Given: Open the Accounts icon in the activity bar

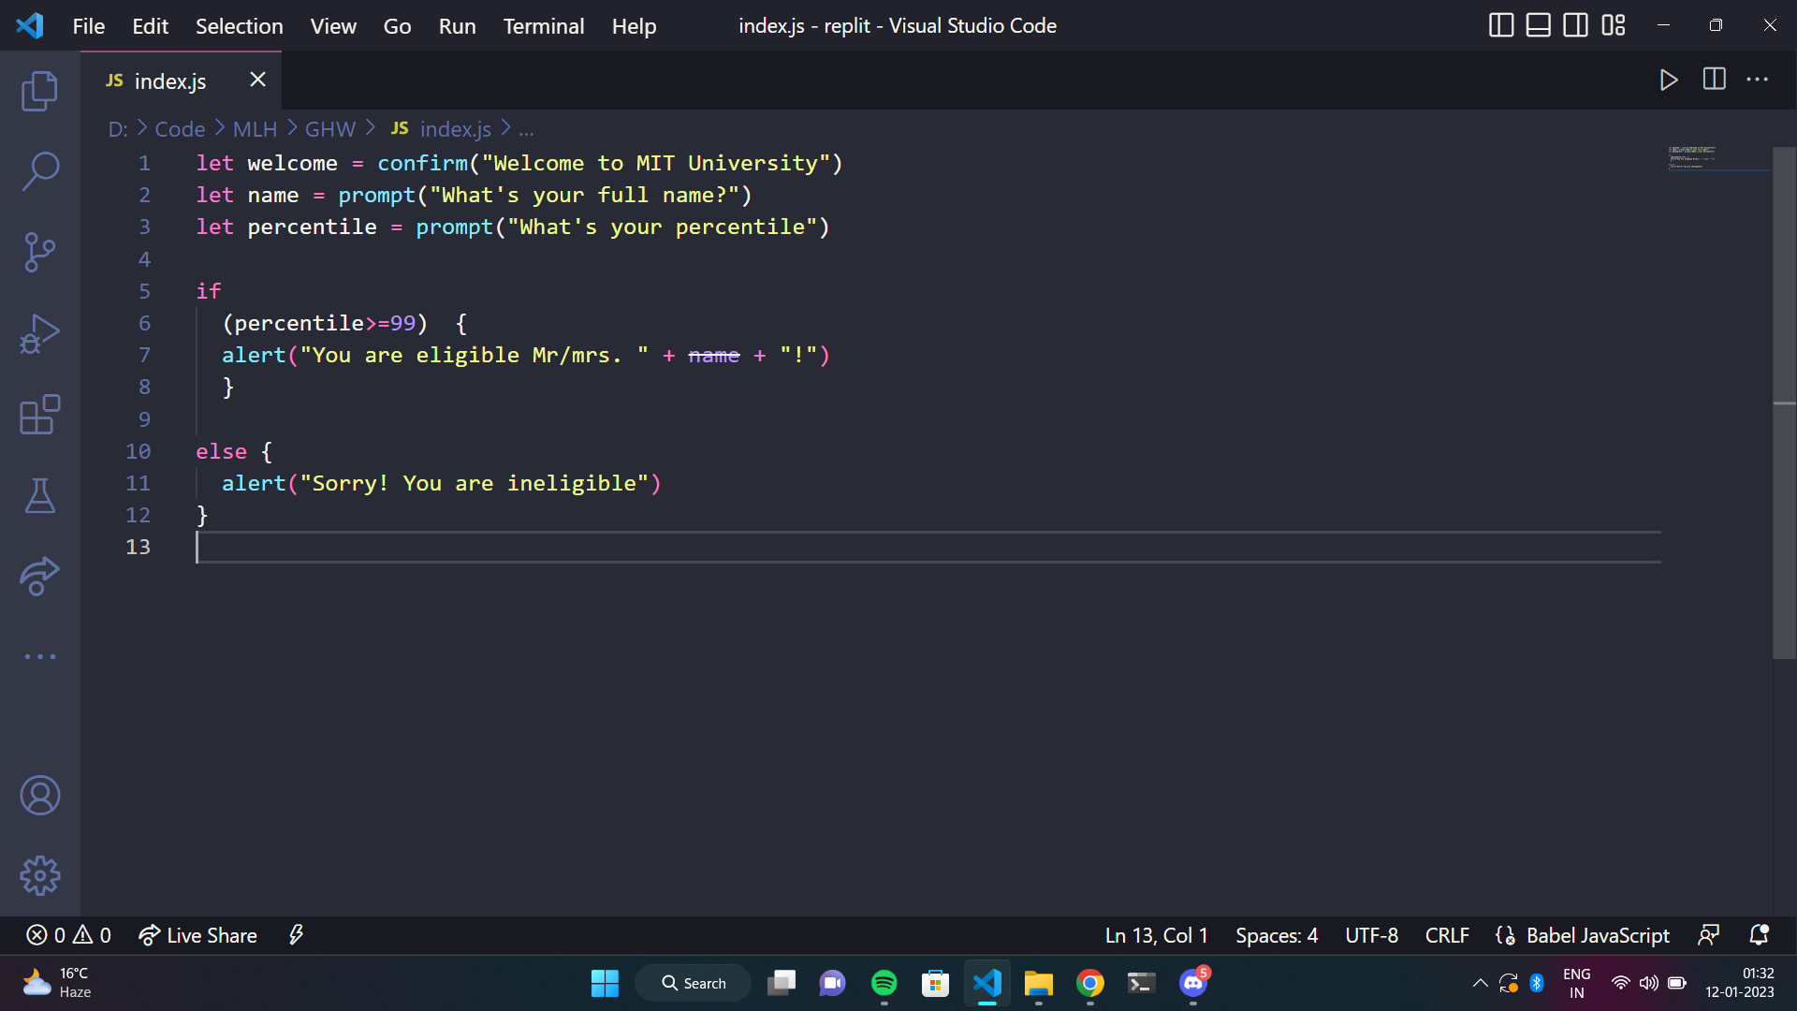Looking at the screenshot, I should tap(39, 796).
